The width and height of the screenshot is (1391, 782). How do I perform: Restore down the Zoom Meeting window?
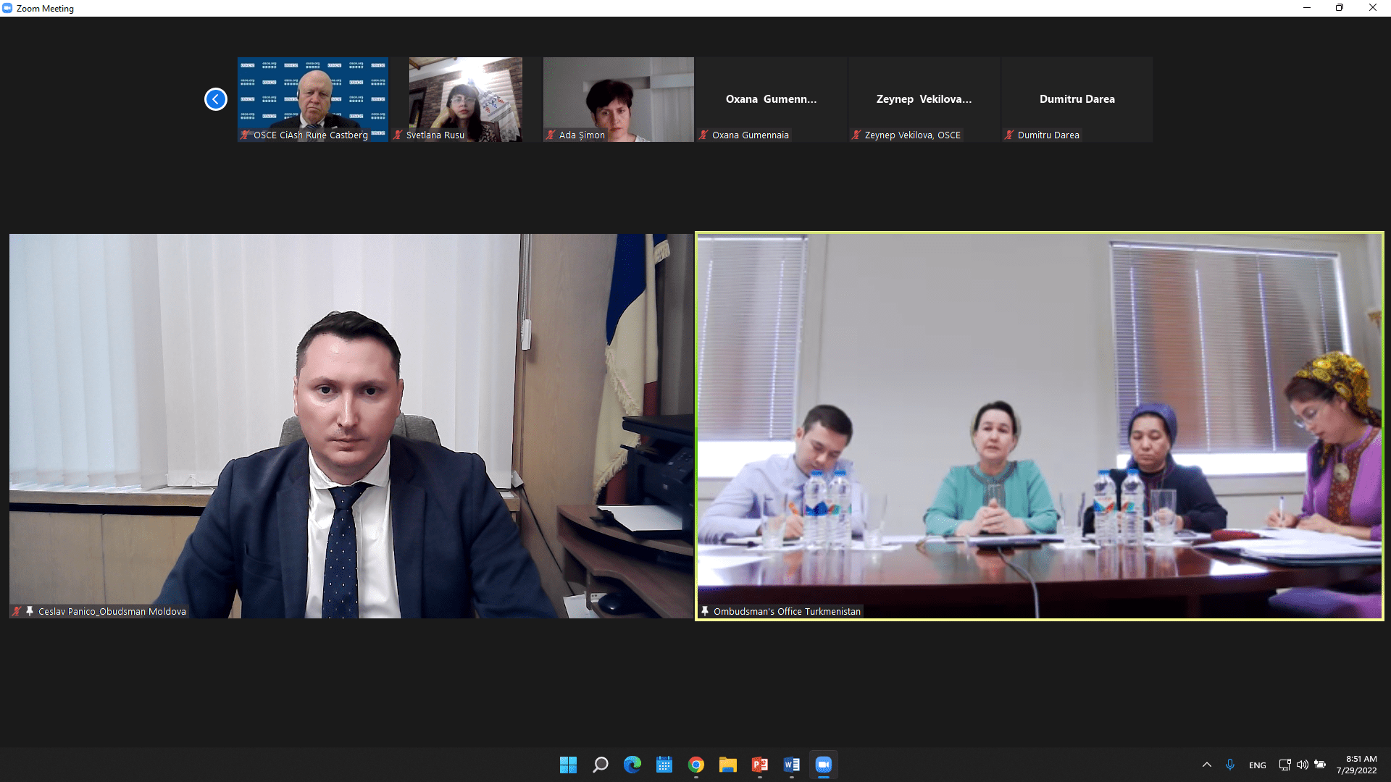[x=1340, y=8]
